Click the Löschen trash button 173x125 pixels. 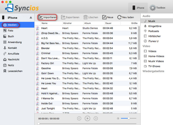click(x=91, y=17)
